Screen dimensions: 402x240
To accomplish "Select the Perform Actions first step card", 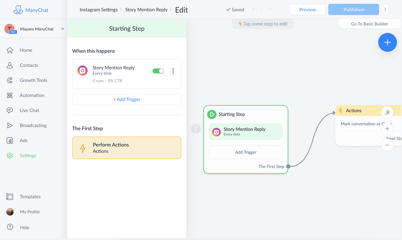I will tap(127, 148).
